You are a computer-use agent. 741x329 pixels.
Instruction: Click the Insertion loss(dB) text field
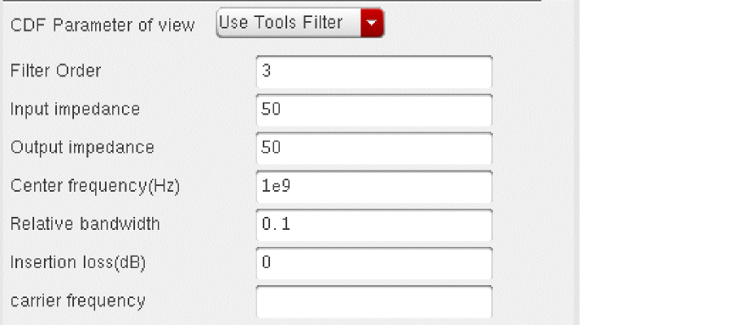373,262
